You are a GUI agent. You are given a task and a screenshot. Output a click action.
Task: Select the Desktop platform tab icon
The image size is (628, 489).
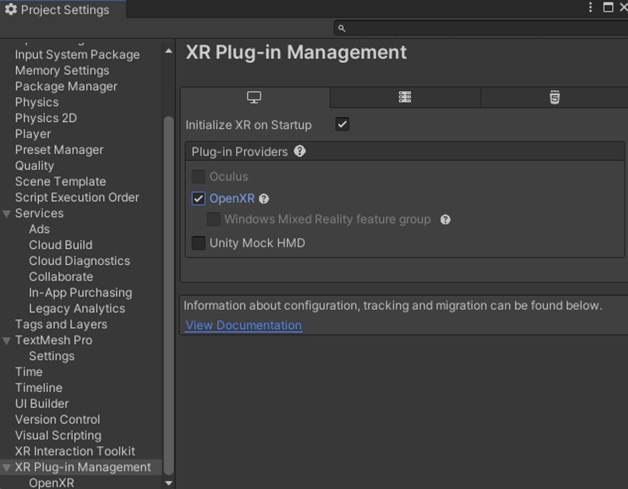(x=254, y=97)
